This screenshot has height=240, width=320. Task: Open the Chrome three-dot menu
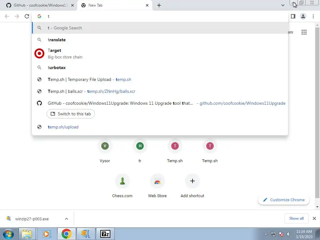[313, 16]
